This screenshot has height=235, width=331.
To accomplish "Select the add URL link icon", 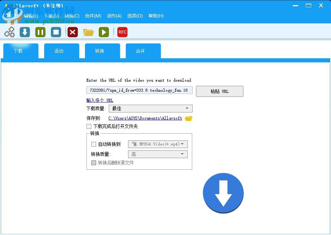I will pyautogui.click(x=9, y=32).
